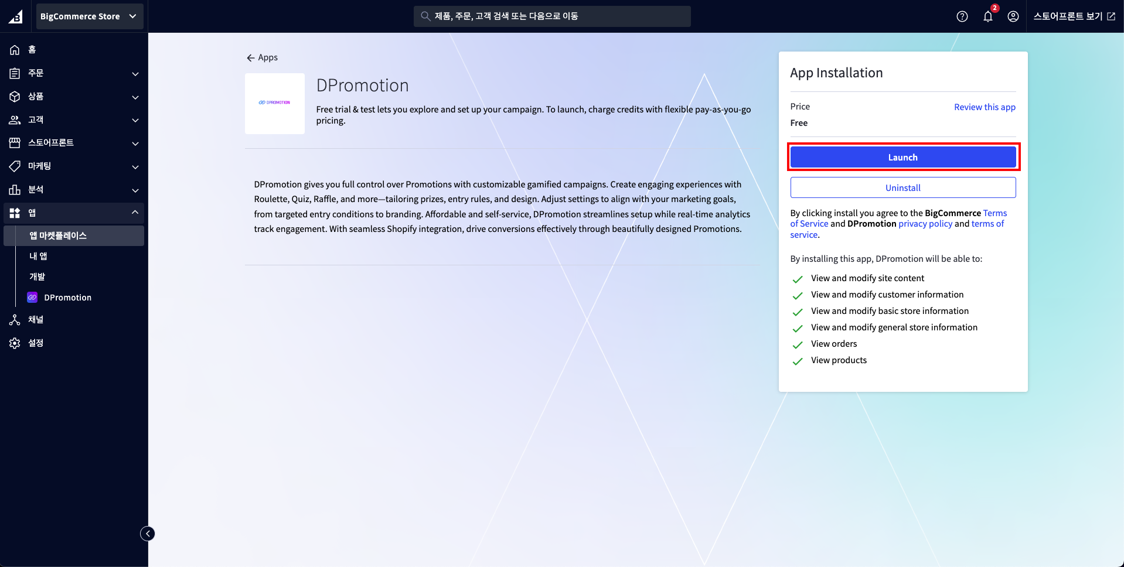
Task: Collapse the sidebar with the round arrow button
Action: (x=148, y=534)
